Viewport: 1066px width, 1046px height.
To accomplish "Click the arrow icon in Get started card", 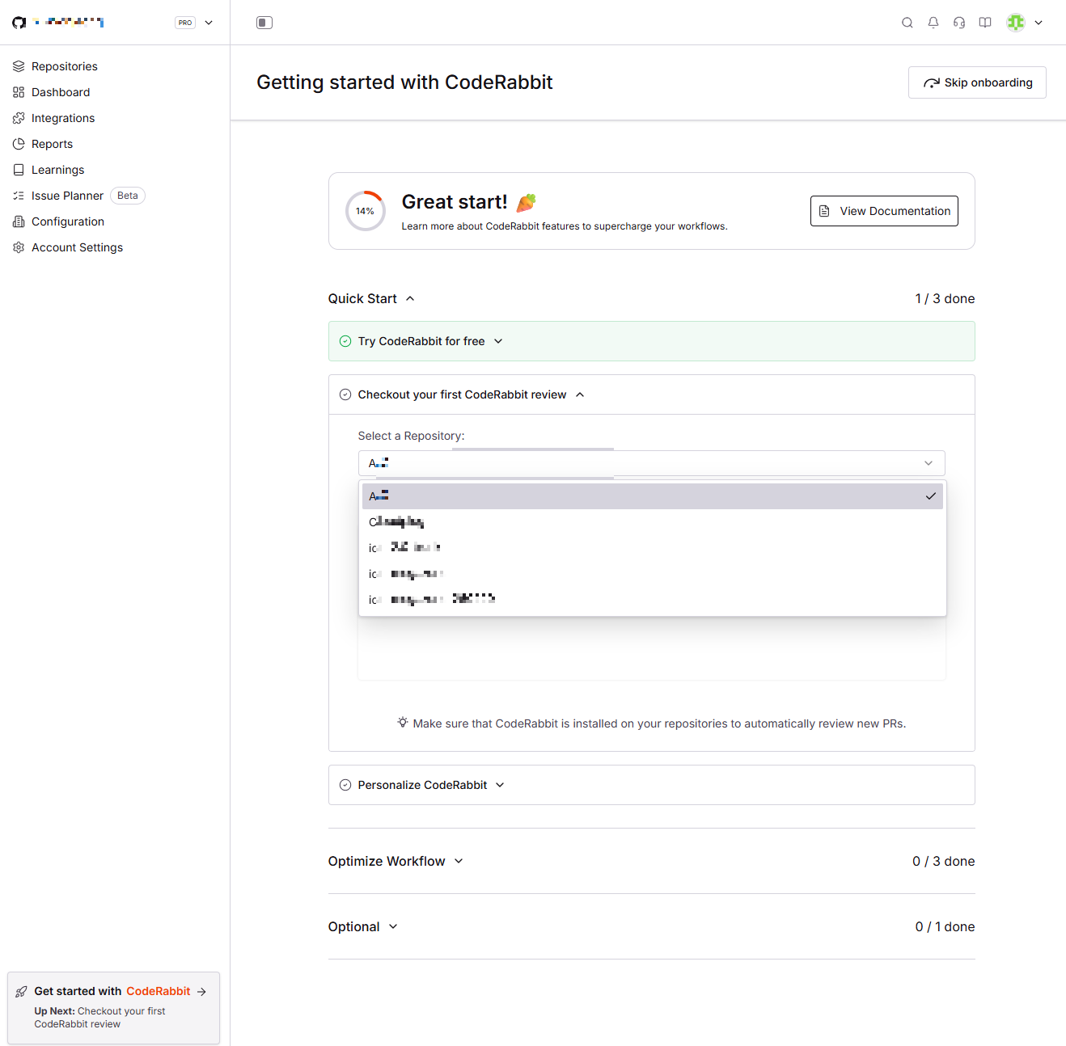I will click(x=201, y=992).
